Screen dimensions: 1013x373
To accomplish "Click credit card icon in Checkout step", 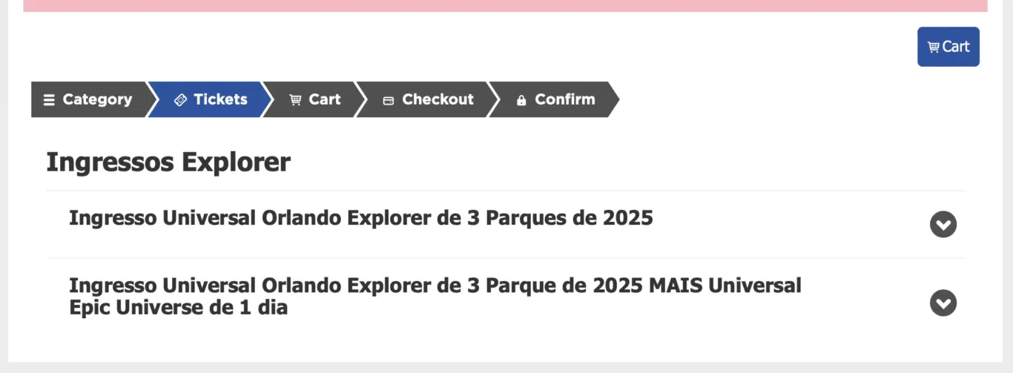I will click(x=388, y=101).
